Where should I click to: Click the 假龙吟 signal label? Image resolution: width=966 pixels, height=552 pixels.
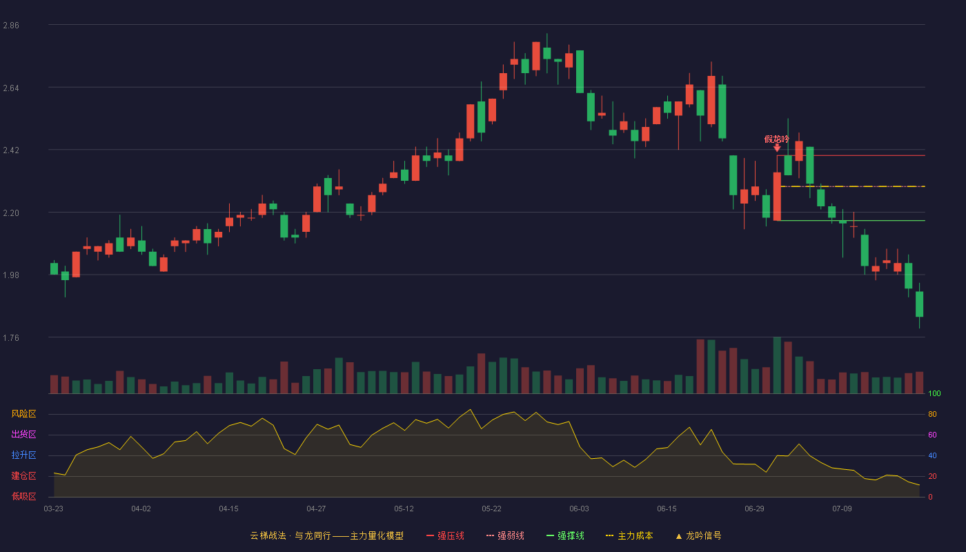[x=777, y=139]
